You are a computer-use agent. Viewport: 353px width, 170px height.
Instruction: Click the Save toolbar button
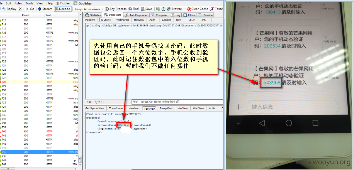[x=146, y=9]
